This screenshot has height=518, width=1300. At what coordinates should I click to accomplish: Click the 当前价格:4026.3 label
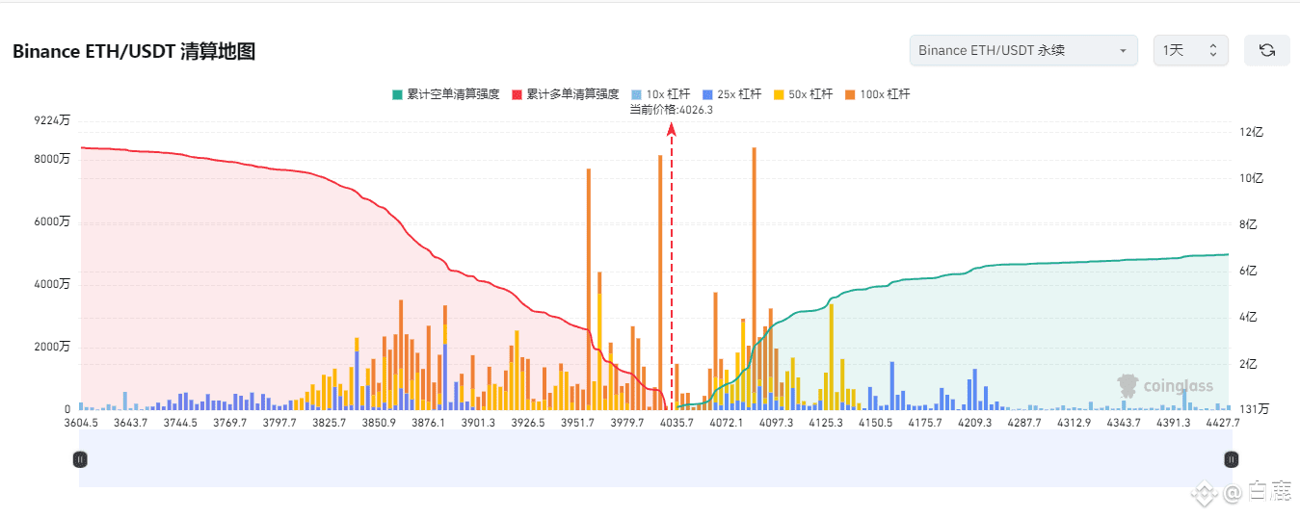tap(671, 110)
